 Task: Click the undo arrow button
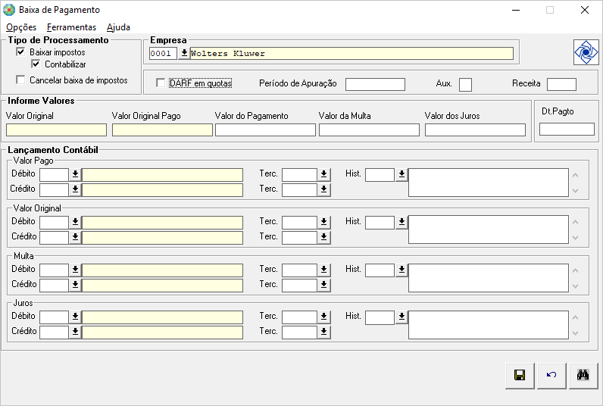pyautogui.click(x=551, y=375)
